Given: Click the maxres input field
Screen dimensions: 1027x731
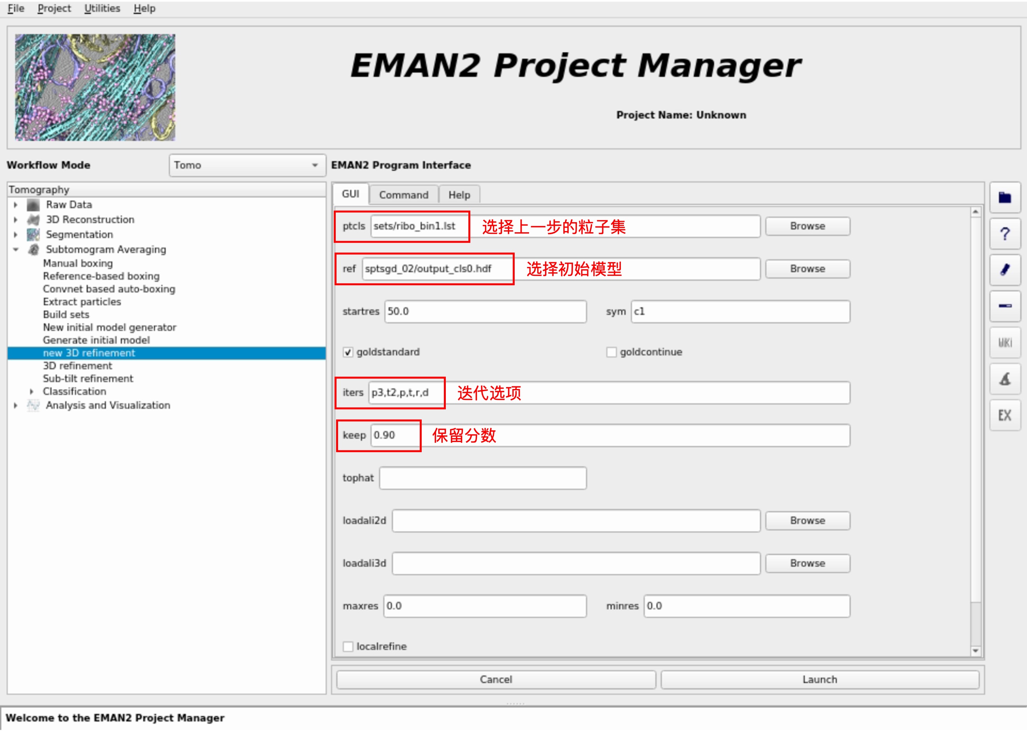Looking at the screenshot, I should pos(485,607).
